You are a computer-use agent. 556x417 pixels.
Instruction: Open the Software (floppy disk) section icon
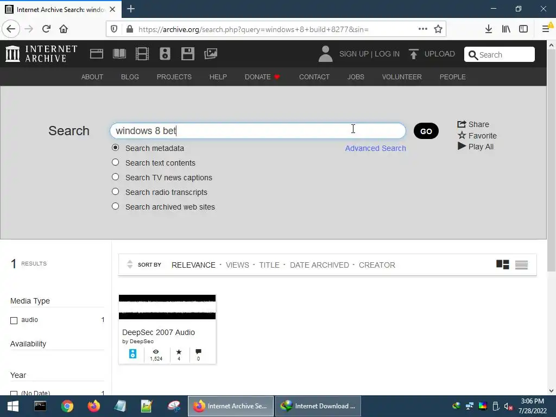click(187, 54)
